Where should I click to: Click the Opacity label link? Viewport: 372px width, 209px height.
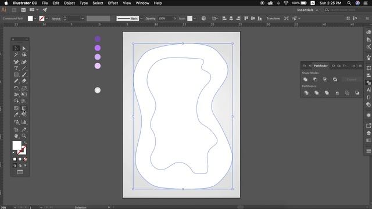click(x=151, y=19)
